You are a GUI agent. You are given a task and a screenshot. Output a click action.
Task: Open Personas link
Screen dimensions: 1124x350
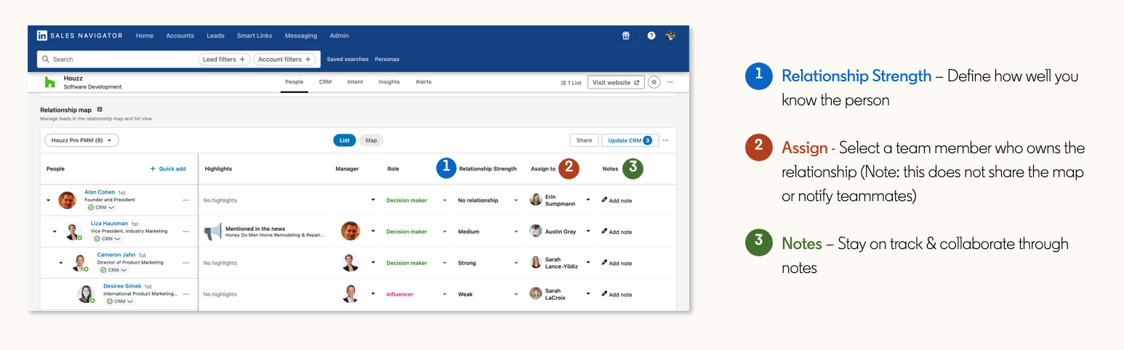387,60
